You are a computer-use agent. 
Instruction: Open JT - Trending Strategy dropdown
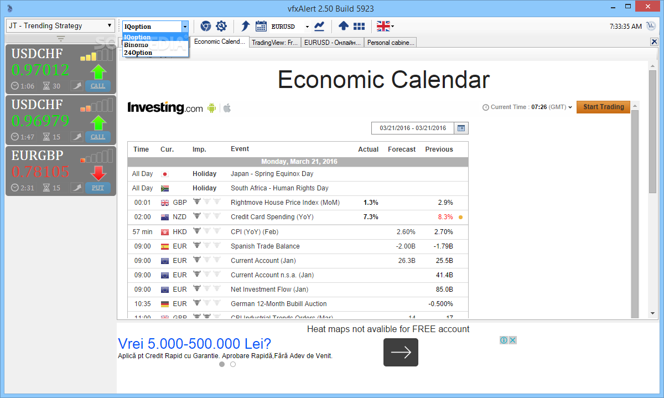tap(60, 25)
